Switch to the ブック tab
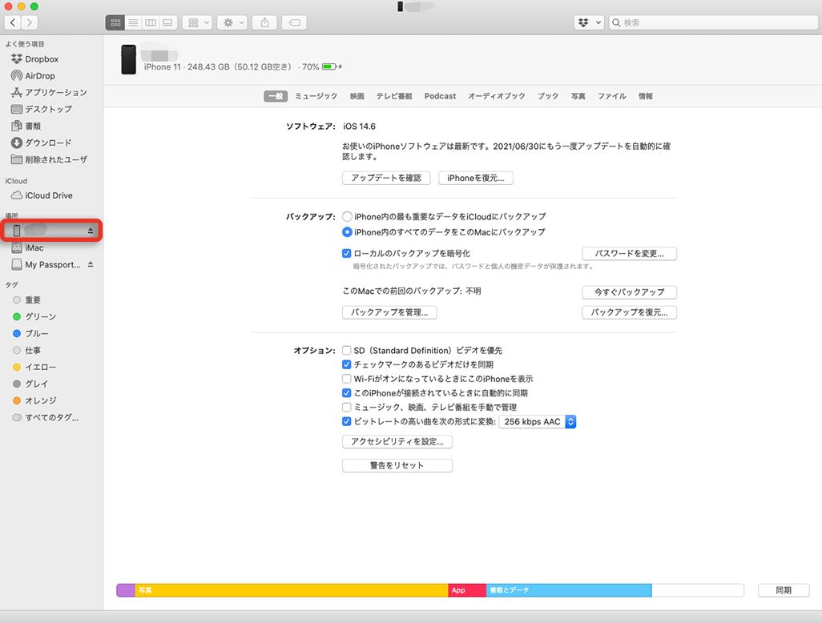Image resolution: width=822 pixels, height=623 pixels. point(548,96)
